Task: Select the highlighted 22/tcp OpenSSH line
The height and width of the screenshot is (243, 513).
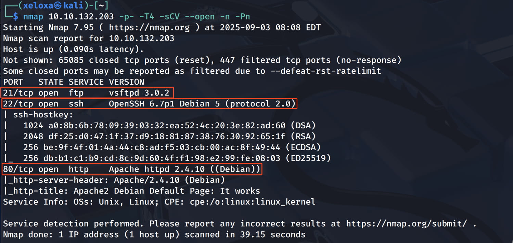Action: pyautogui.click(x=149, y=103)
